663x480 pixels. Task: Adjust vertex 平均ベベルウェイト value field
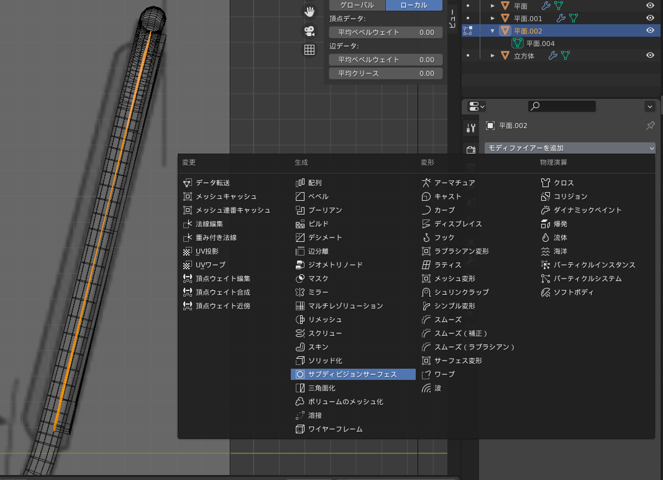coord(386,32)
